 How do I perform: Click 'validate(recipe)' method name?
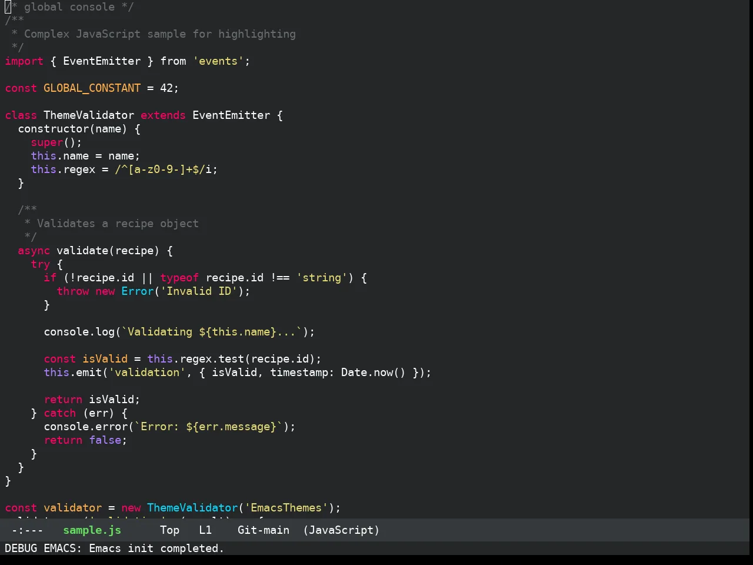click(108, 251)
